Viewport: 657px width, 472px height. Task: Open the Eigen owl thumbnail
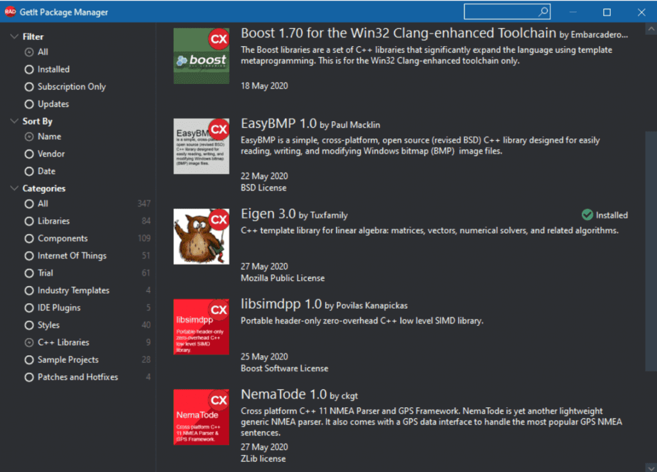[x=201, y=237]
